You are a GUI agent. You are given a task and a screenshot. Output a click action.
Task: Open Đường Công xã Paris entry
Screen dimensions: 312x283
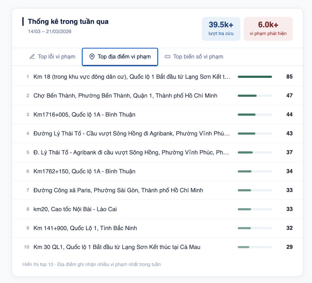pos(118,190)
